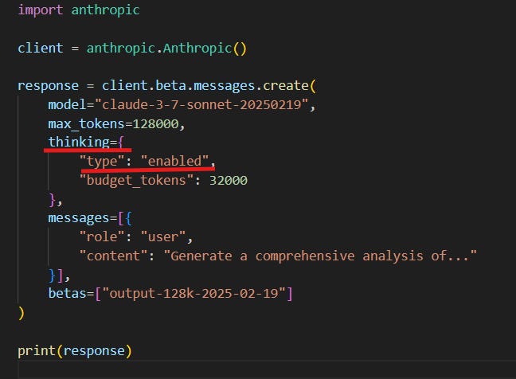Click the 'thinking' keyword argument
This screenshot has height=379, width=516.
(x=79, y=142)
